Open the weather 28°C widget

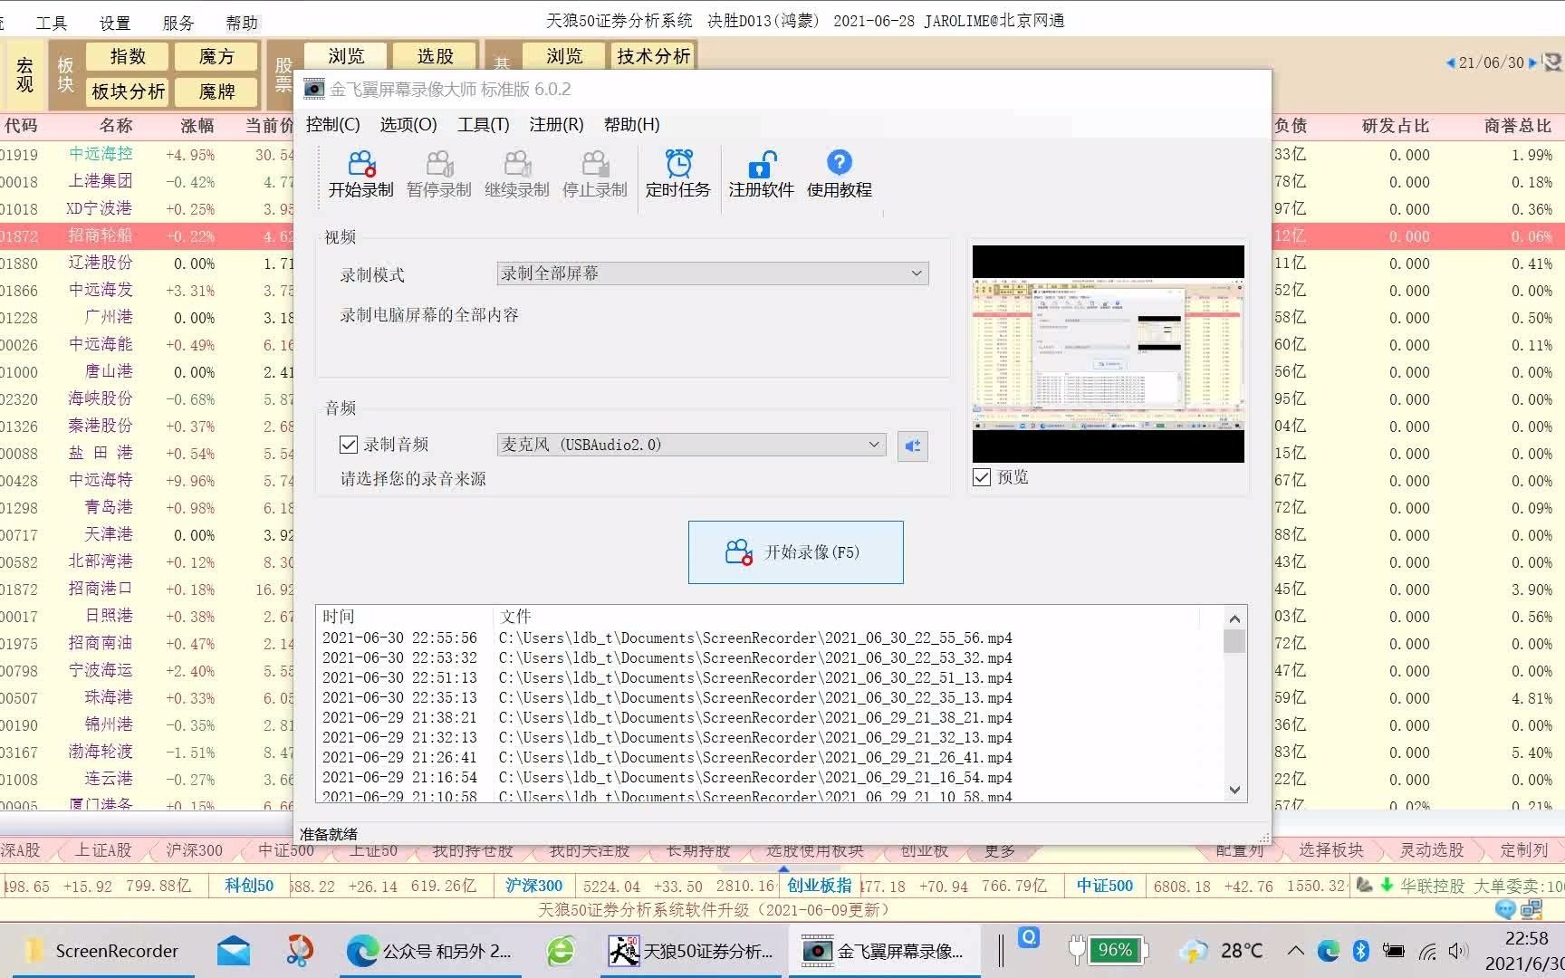(1221, 951)
